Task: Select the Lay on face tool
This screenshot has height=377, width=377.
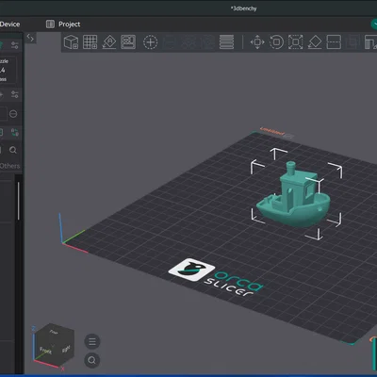Action: point(315,42)
